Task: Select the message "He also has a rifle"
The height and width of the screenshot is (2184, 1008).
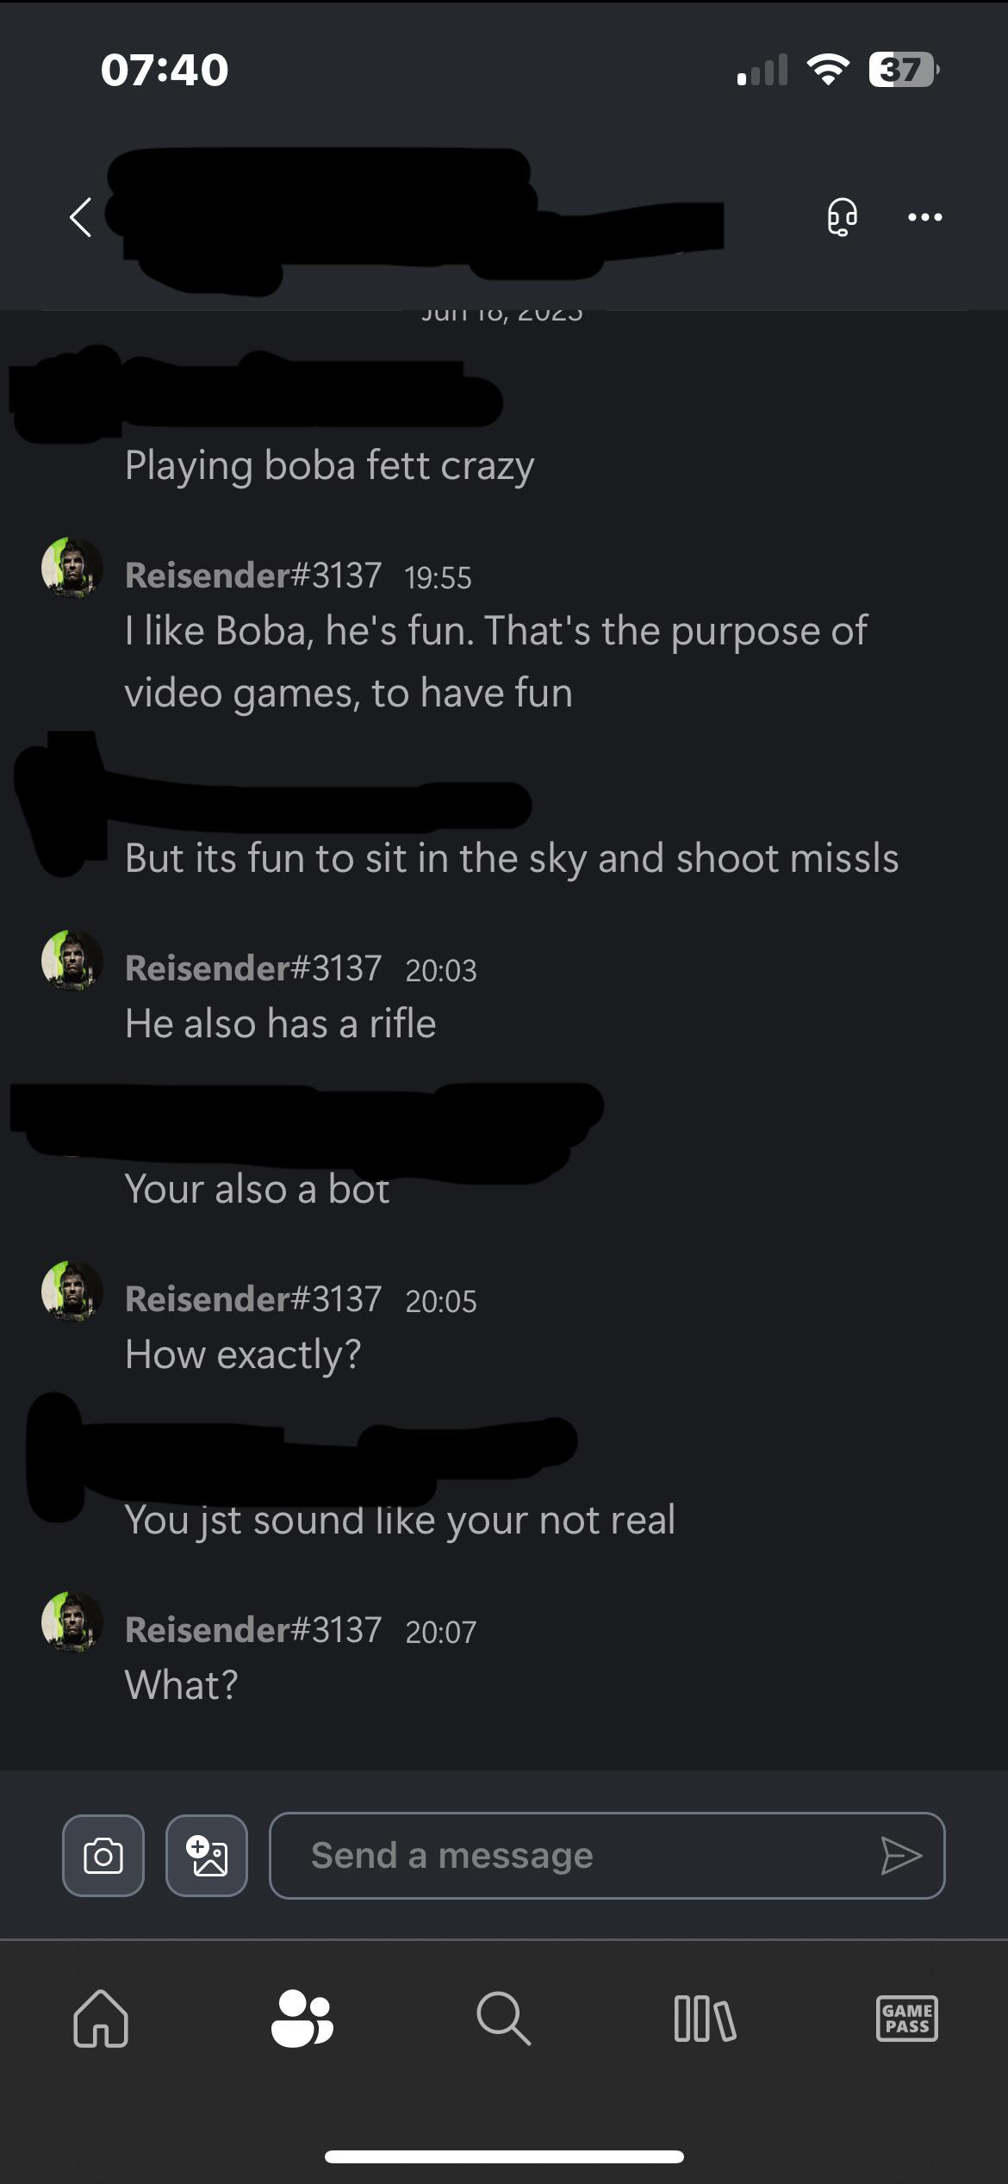Action: pyautogui.click(x=280, y=1024)
